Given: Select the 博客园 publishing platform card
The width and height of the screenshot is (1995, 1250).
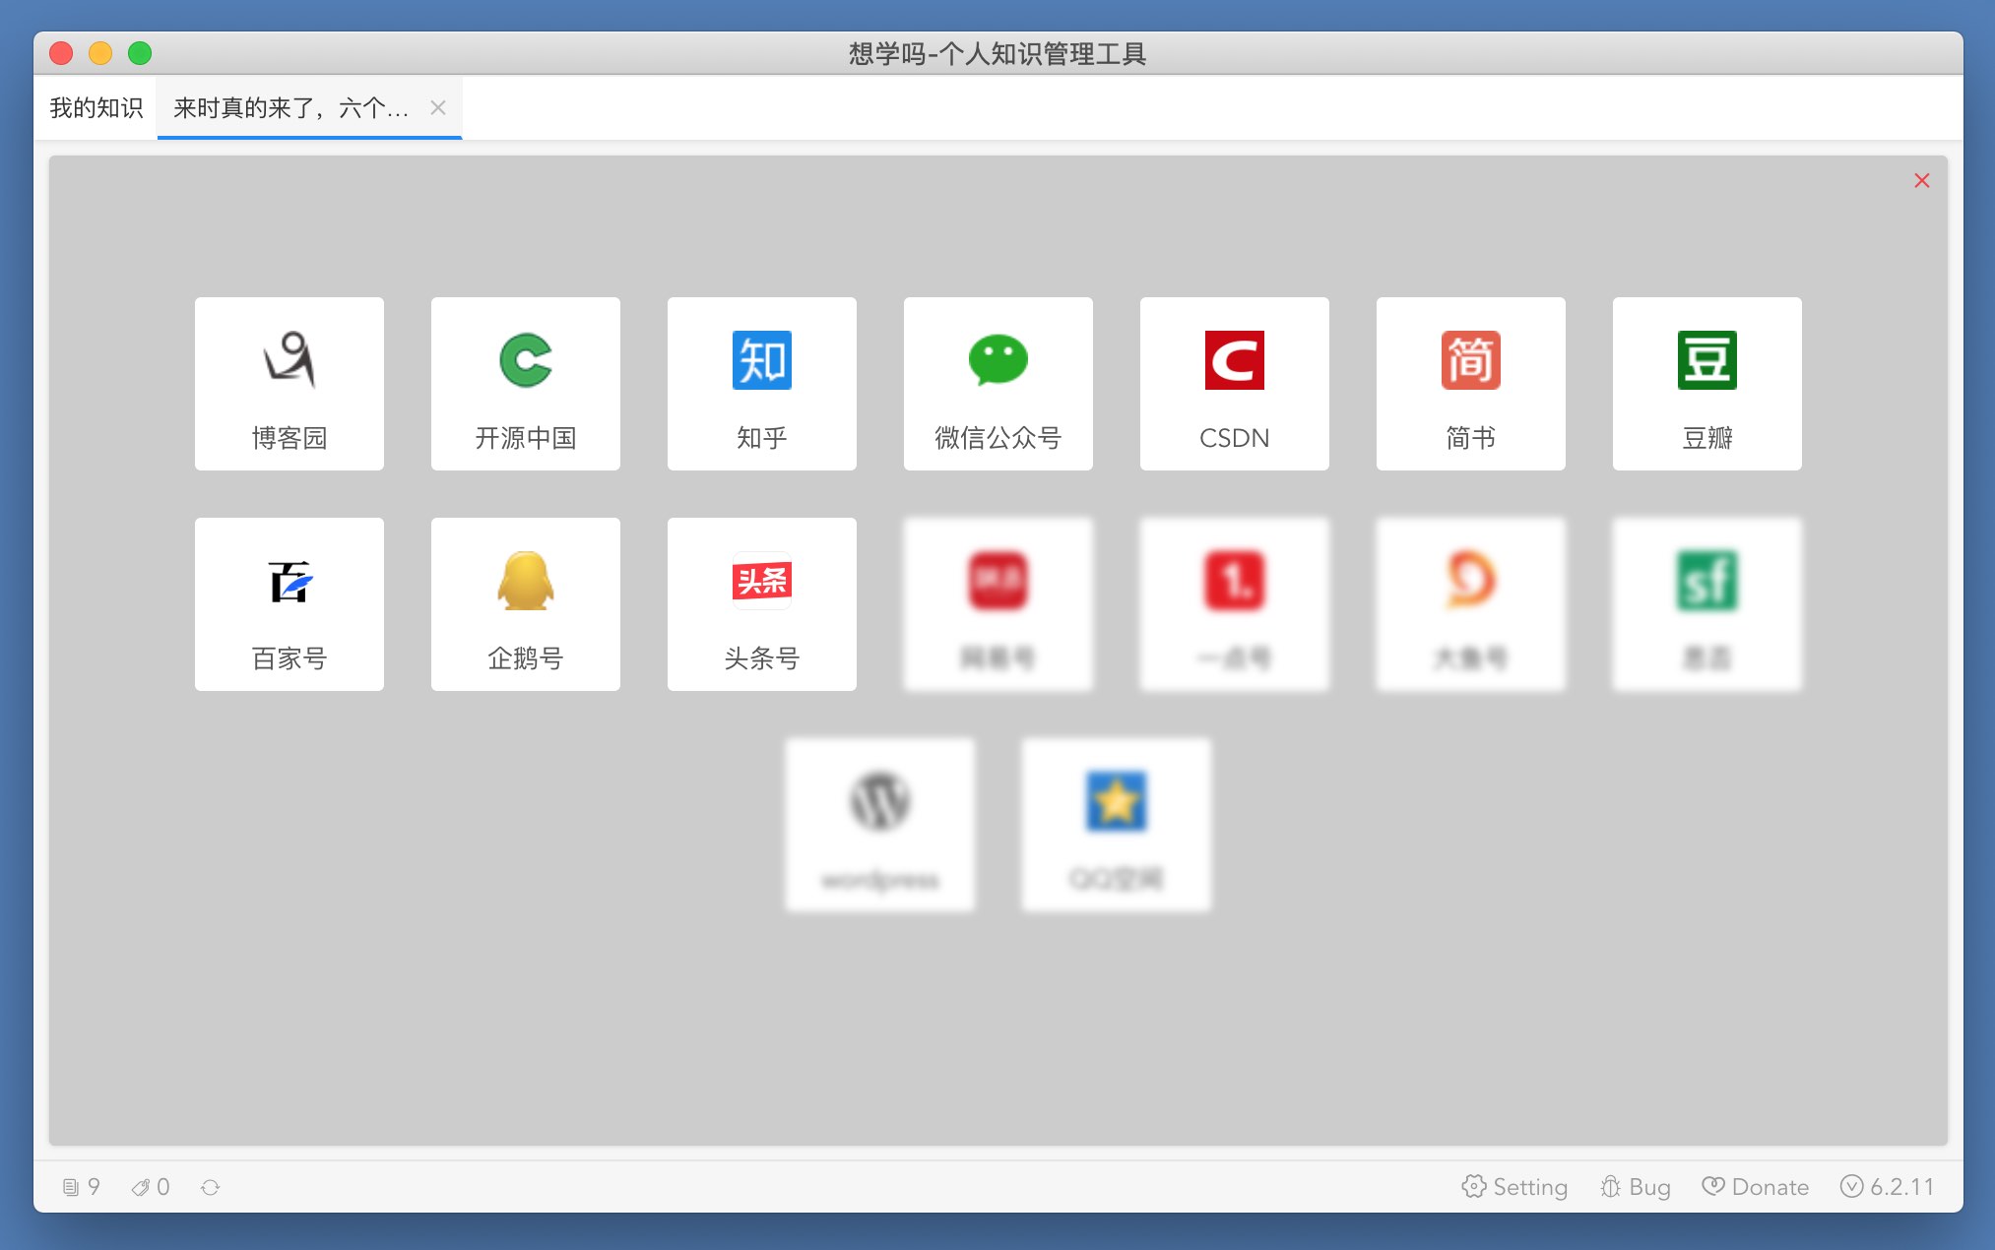Looking at the screenshot, I should pyautogui.click(x=289, y=384).
